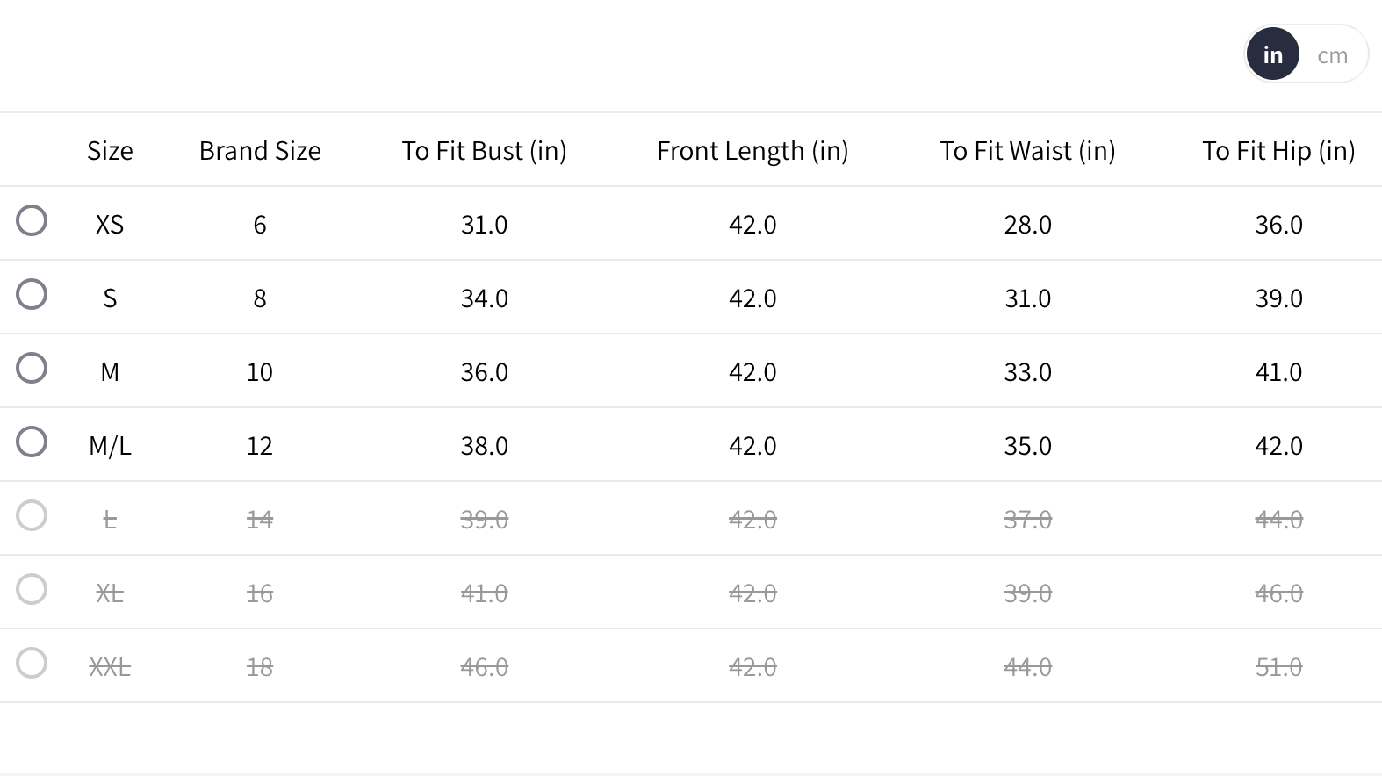Screen dimensions: 1382x776
Task: Pick the M size option
Action: (32, 368)
